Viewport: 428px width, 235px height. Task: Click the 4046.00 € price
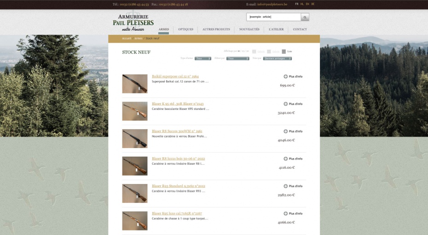pyautogui.click(x=286, y=140)
